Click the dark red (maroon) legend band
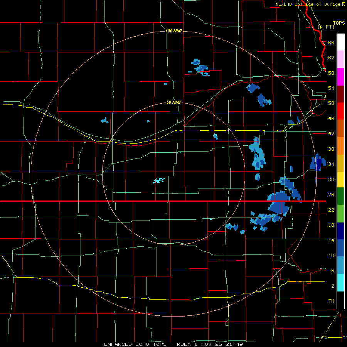Screen dimensions: 347x347 (340, 94)
